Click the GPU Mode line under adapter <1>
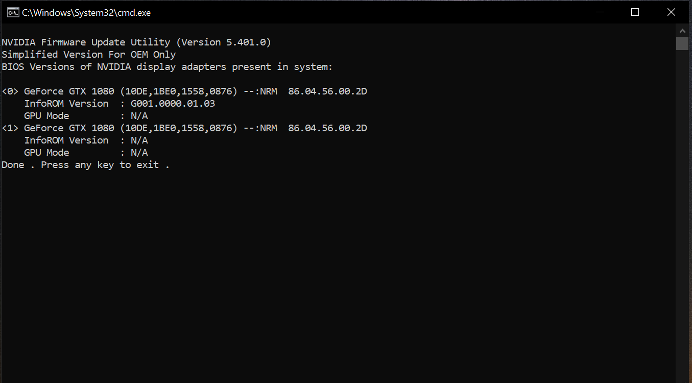Viewport: 692px width, 383px height. point(86,153)
